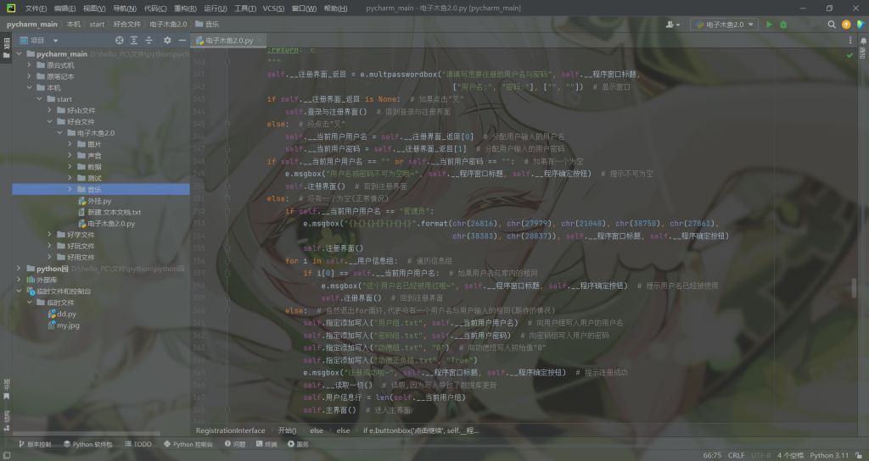Expand the 原台式机 folder
The image size is (869, 461).
(x=30, y=65)
